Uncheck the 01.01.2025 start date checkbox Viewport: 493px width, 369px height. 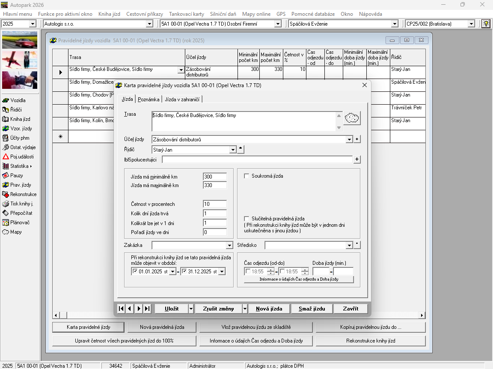click(x=136, y=271)
